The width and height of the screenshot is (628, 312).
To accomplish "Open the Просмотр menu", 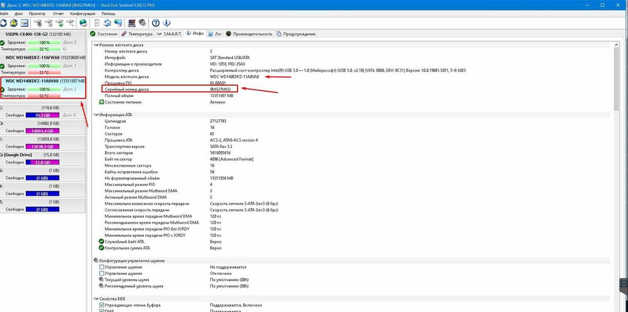I will pyautogui.click(x=37, y=14).
